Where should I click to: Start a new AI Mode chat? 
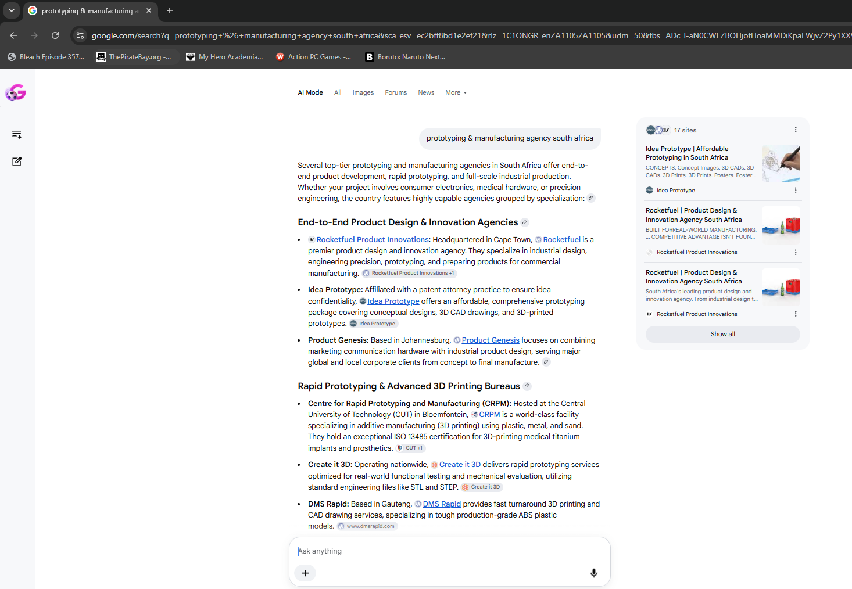(17, 161)
